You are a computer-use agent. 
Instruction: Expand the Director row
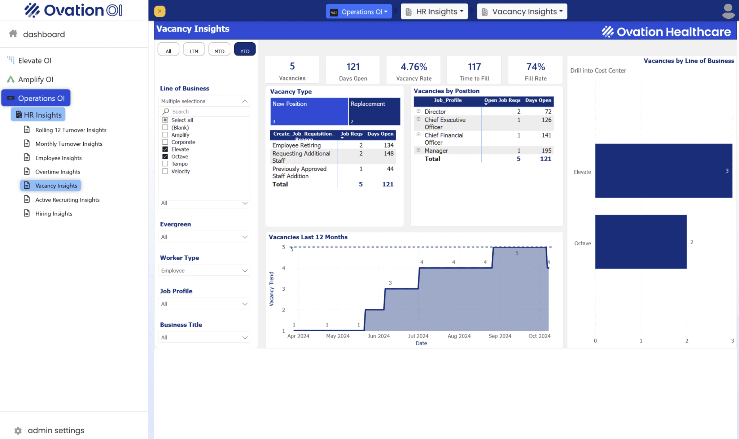coord(419,111)
